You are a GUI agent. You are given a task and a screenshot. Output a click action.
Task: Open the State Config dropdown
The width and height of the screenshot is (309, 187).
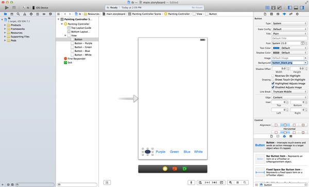(x=289, y=29)
